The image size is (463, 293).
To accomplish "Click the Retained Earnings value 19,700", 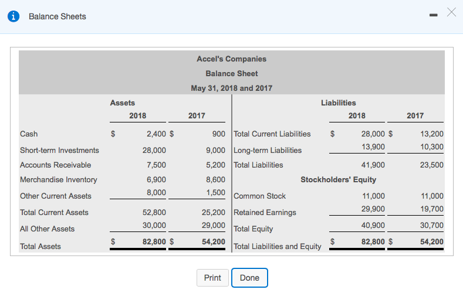I will click(x=432, y=209).
